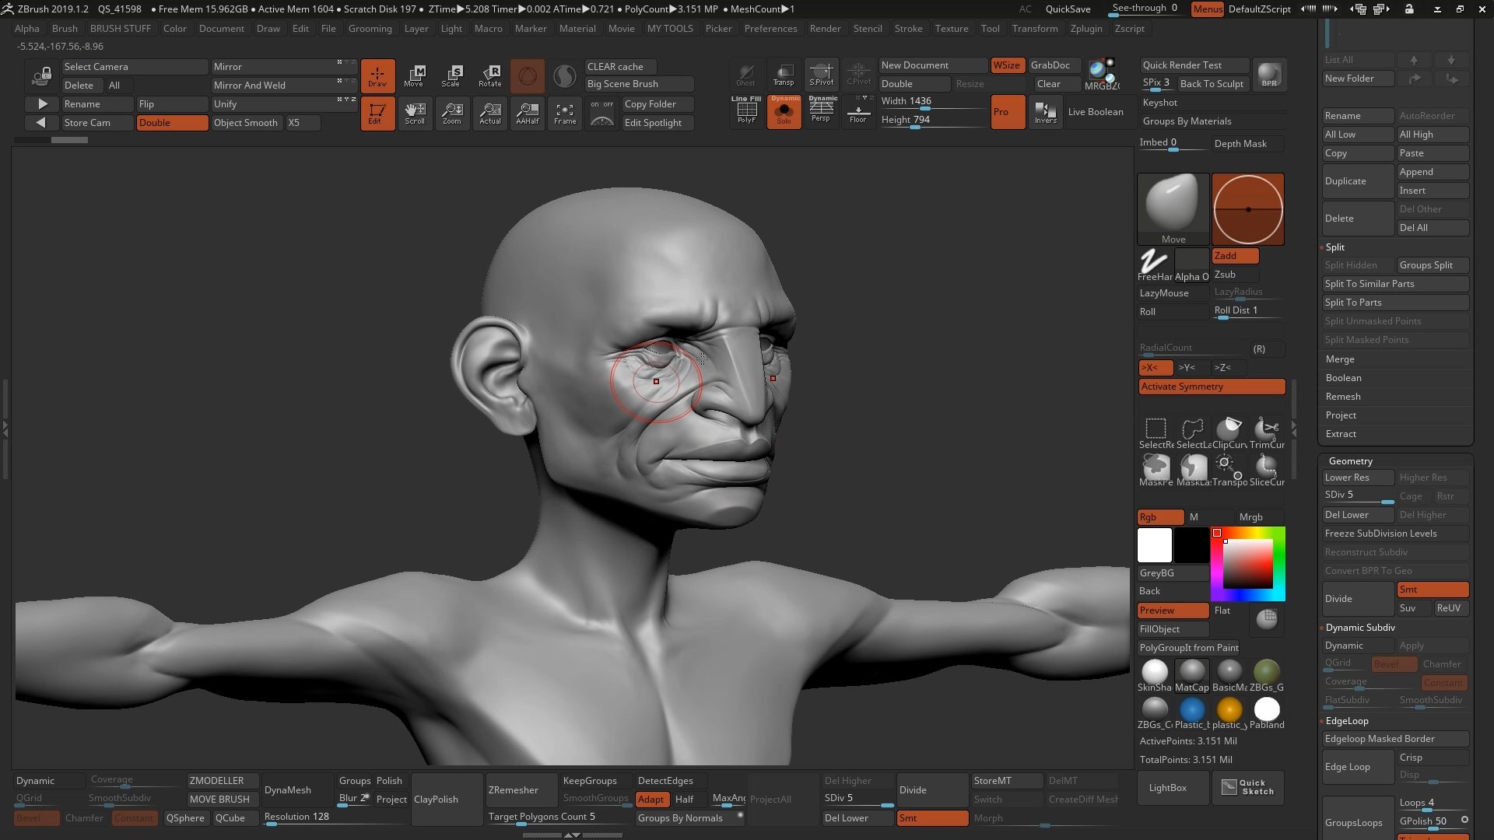Click the AAHalf icon

pos(527,113)
